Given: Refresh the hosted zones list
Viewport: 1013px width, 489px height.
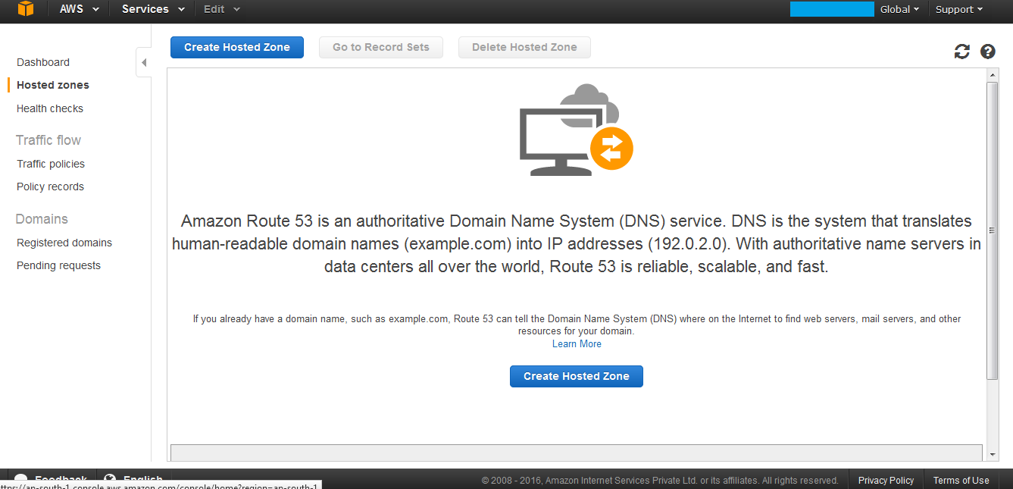Looking at the screenshot, I should point(961,52).
